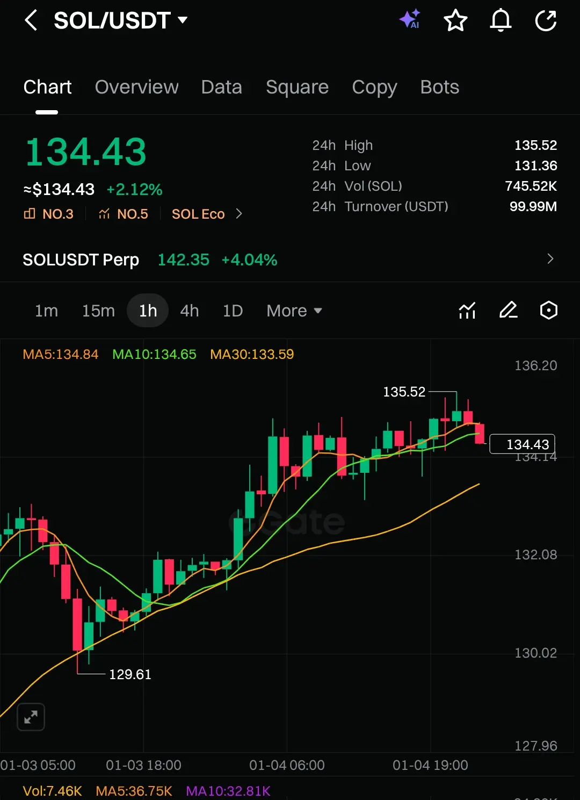Tap the 135.52 high marker on chart
Image resolution: width=580 pixels, height=800 pixels.
(x=404, y=392)
